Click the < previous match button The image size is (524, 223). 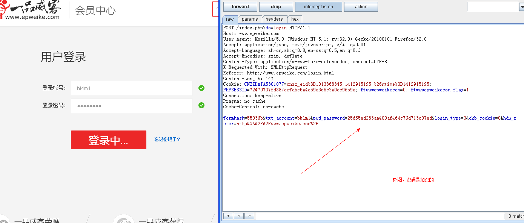tap(238, 216)
